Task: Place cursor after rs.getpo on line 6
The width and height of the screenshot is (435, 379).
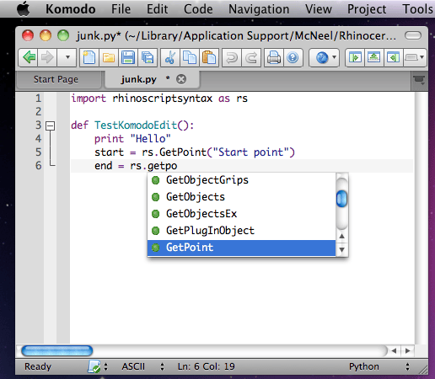Action: tap(178, 166)
